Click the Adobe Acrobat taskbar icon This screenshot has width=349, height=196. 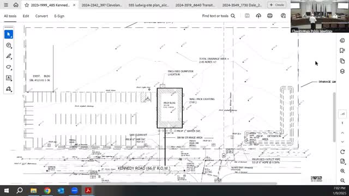pos(88,191)
